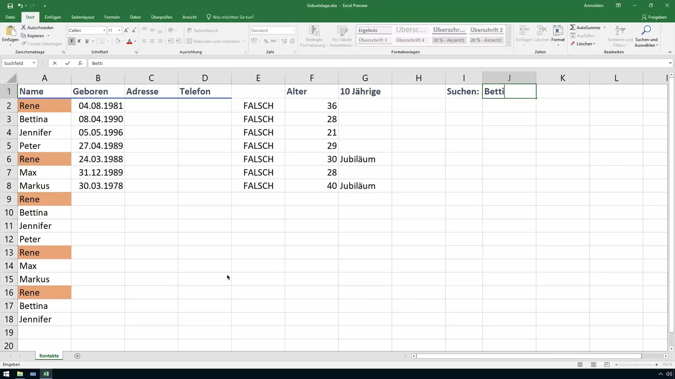Viewport: 675px width, 379px height.
Task: Click the Verbinden und zentrieren button
Action: point(213,41)
